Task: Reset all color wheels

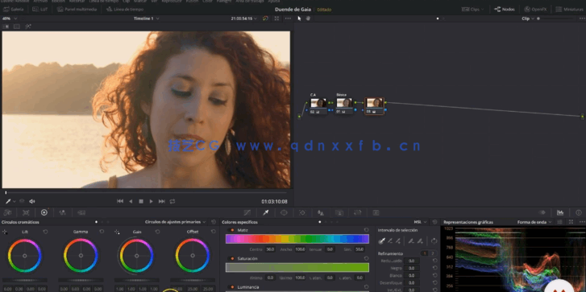Action: [x=214, y=222]
